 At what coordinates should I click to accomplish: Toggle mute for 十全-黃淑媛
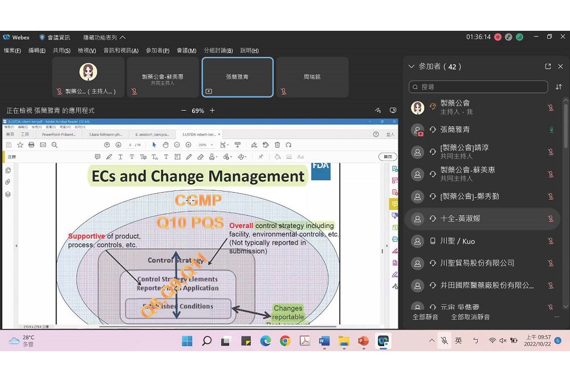pyautogui.click(x=551, y=218)
